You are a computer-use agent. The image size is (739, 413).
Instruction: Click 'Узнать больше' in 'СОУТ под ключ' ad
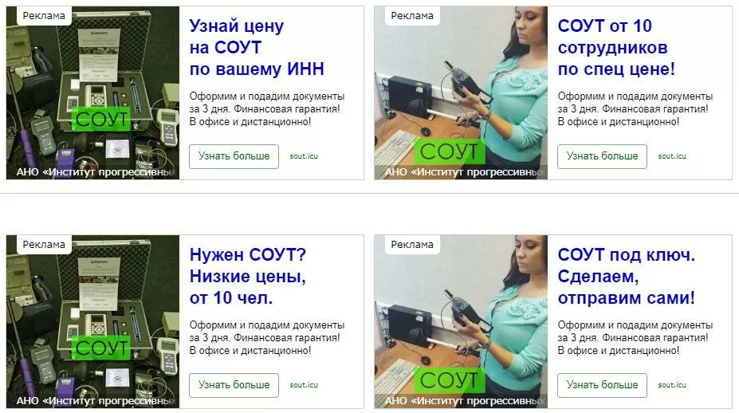point(602,385)
